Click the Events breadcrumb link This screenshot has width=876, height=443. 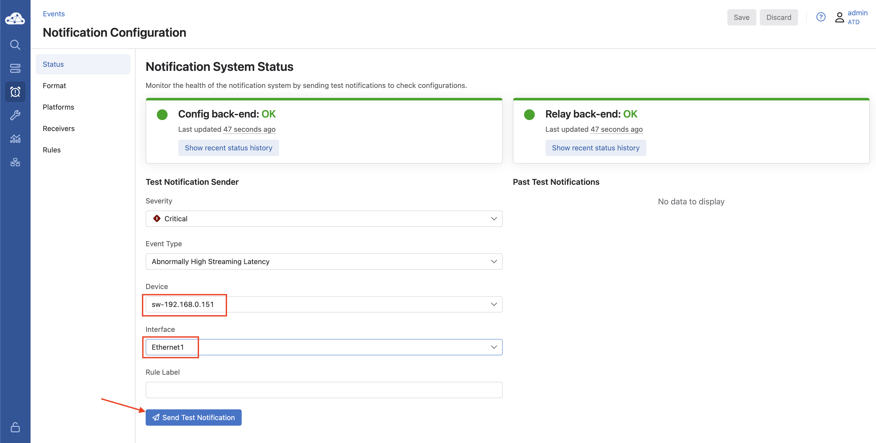(x=53, y=14)
